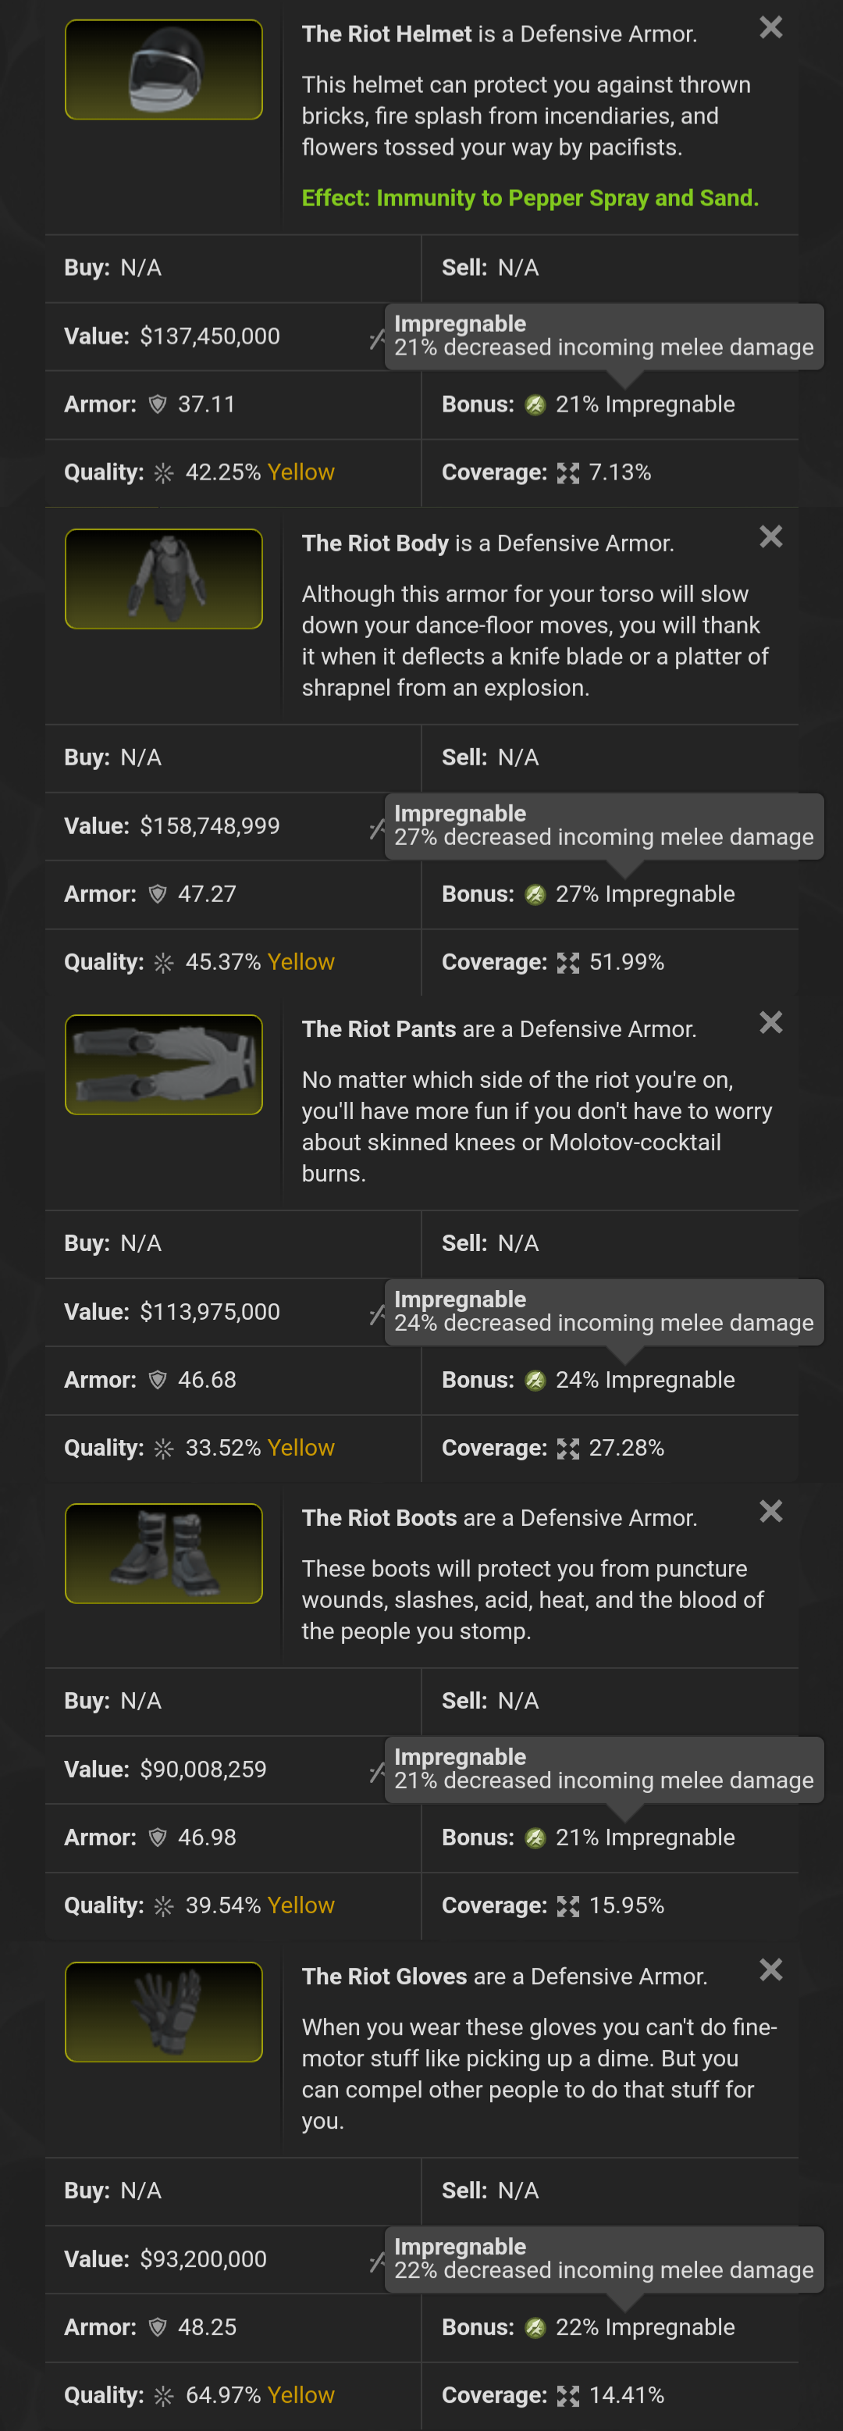Viewport: 843px width, 2431px height.
Task: Click the 27% Impregnable bonus icon
Action: coord(535,895)
